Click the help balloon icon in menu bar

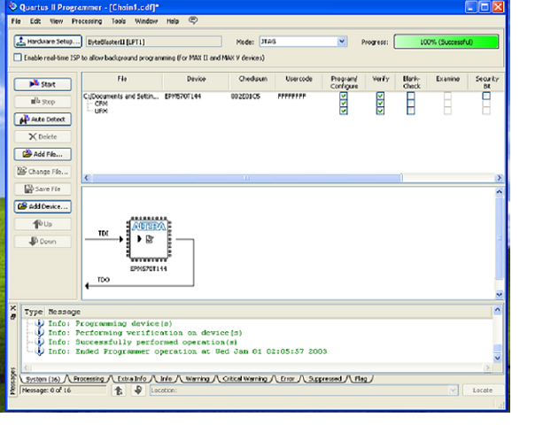point(193,20)
